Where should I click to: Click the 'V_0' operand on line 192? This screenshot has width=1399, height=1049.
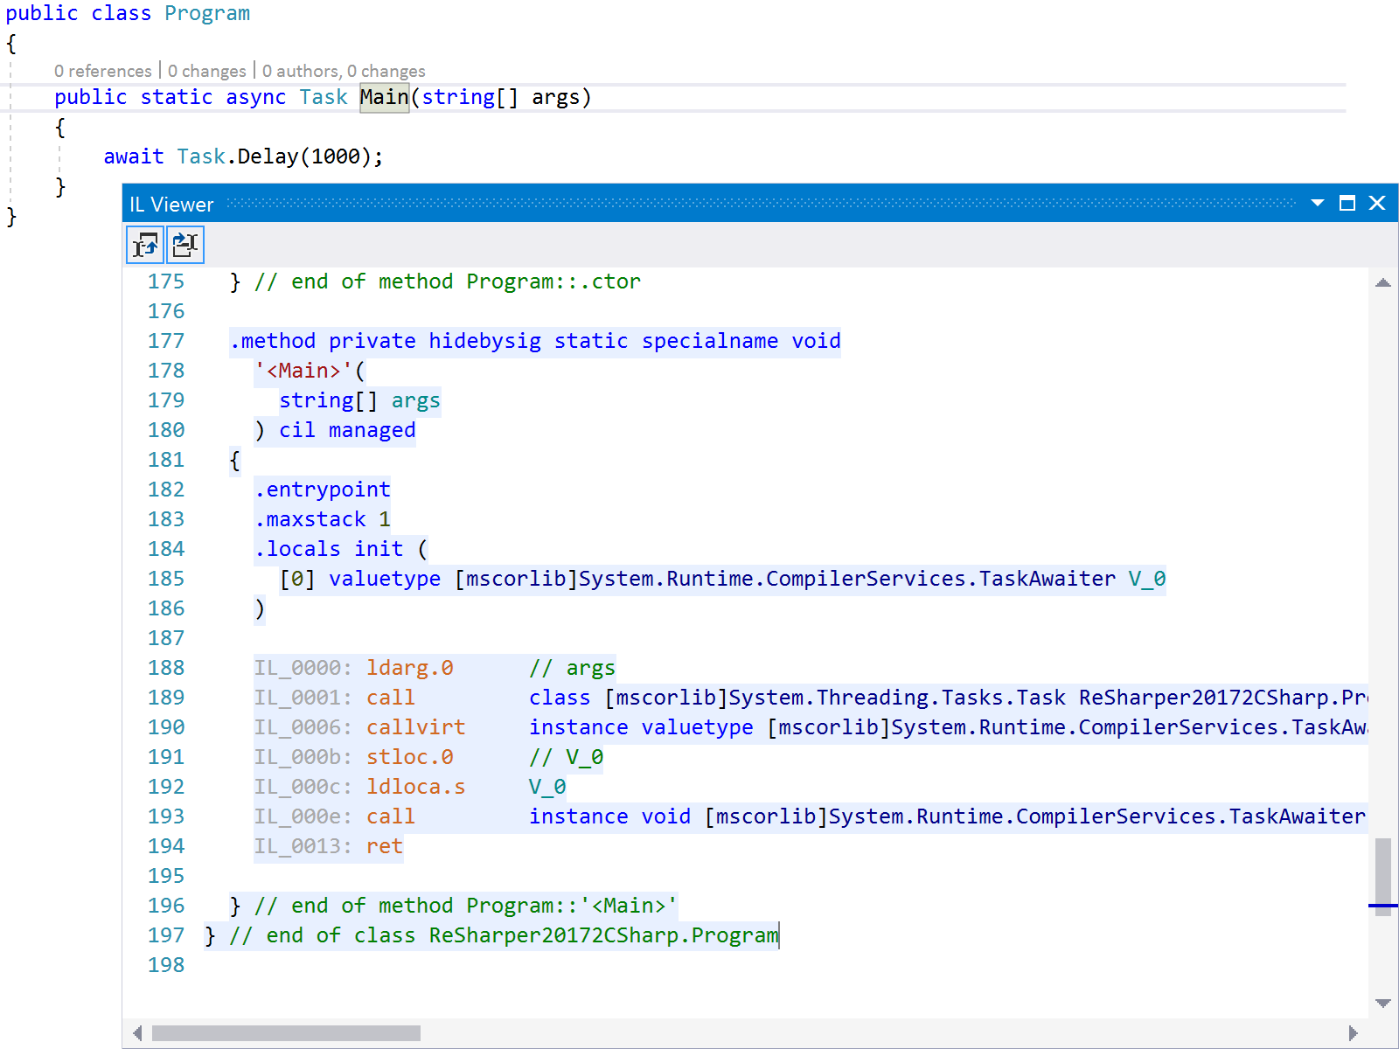click(x=547, y=787)
